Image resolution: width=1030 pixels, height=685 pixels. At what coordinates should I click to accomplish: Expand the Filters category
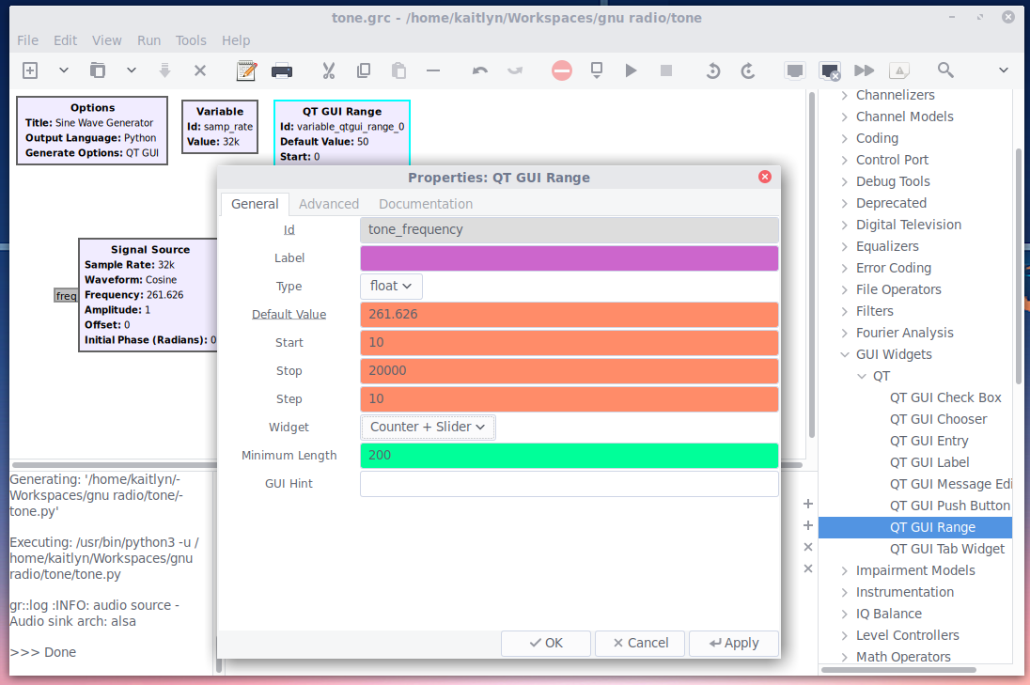844,311
